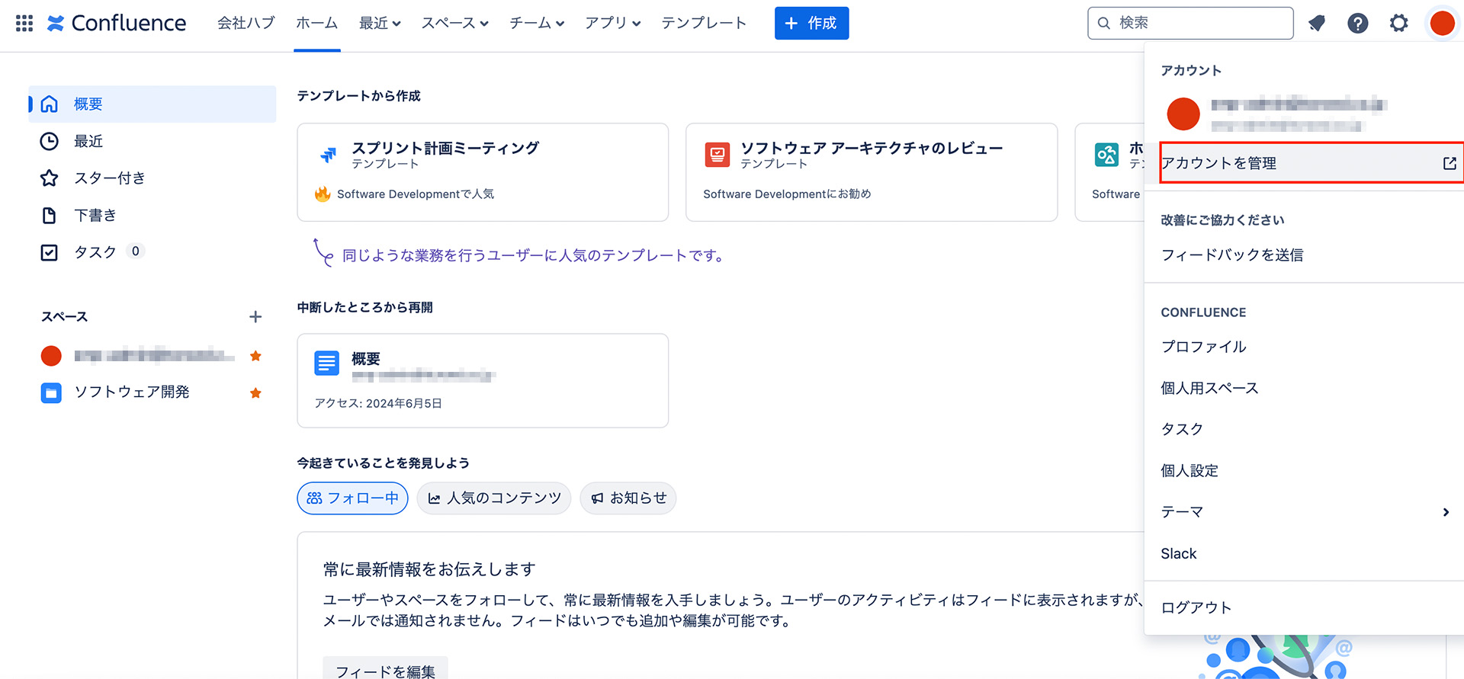Click the star next to ソフトウェア開発

click(x=255, y=393)
